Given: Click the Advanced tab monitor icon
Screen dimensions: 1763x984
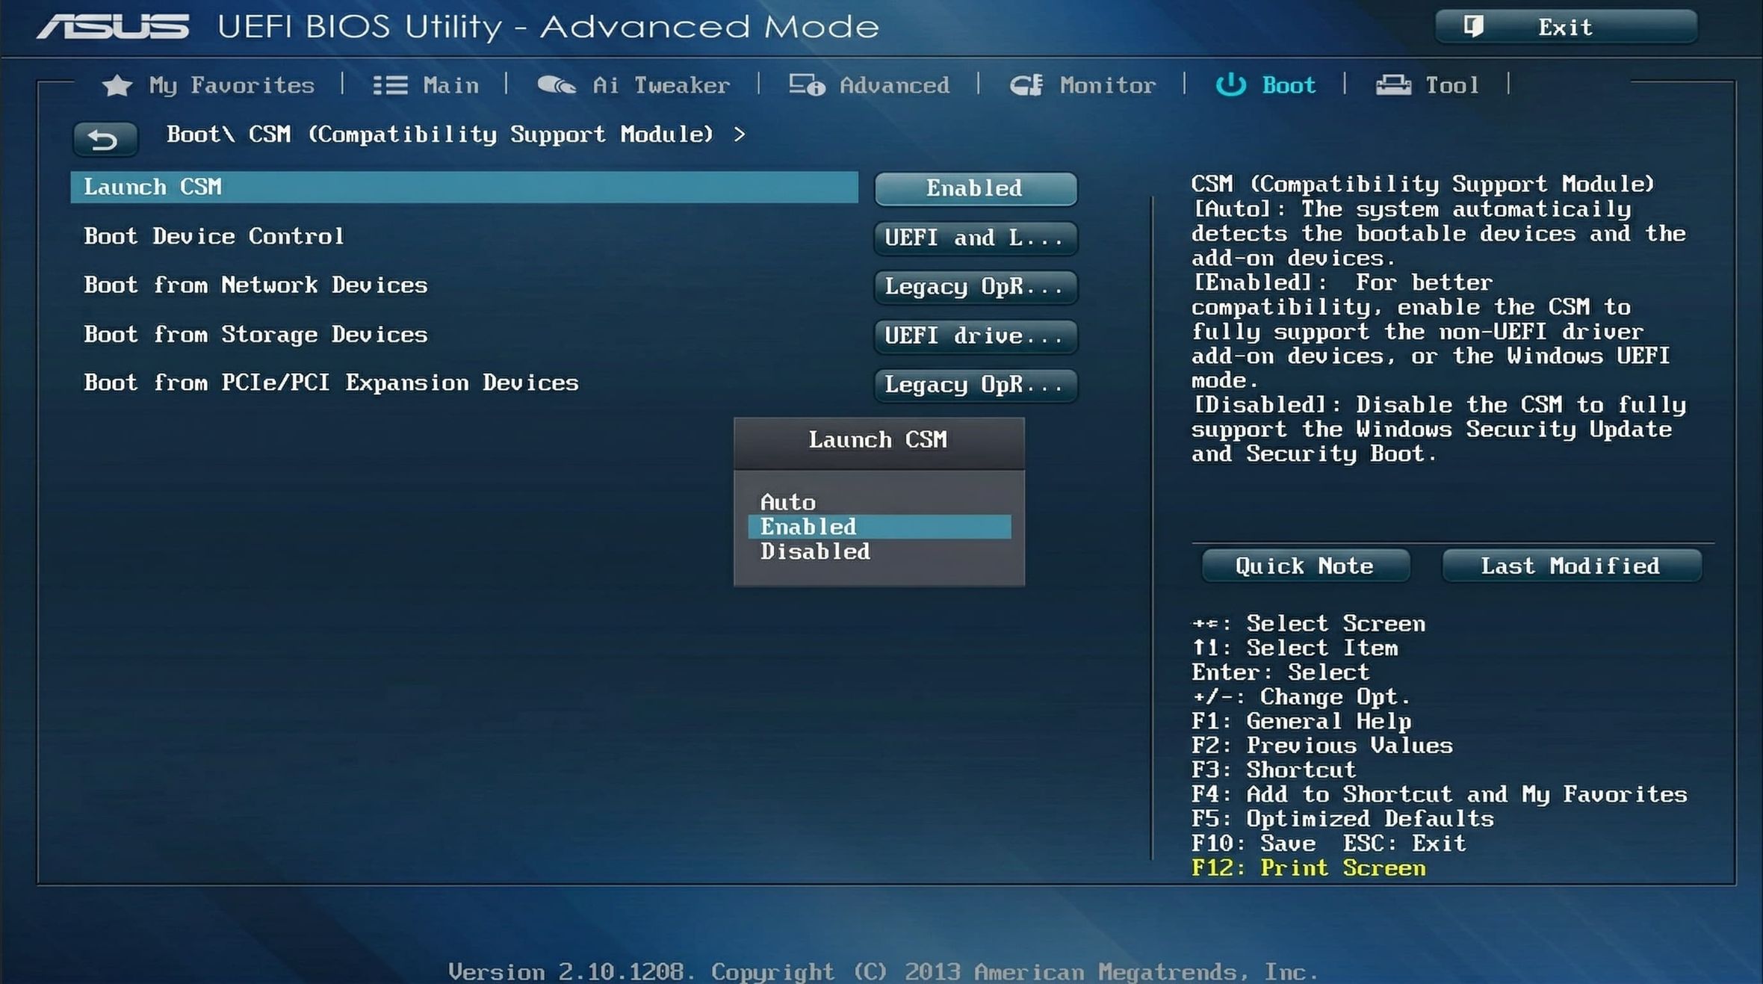Looking at the screenshot, I should click(x=807, y=86).
